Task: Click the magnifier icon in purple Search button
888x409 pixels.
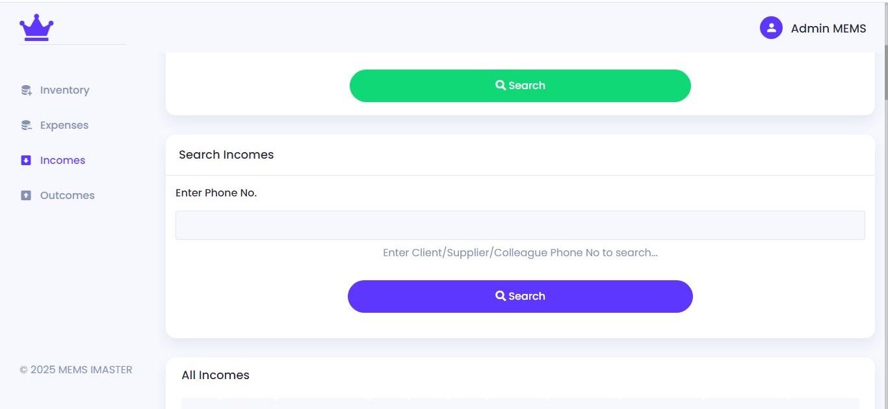Action: (501, 296)
